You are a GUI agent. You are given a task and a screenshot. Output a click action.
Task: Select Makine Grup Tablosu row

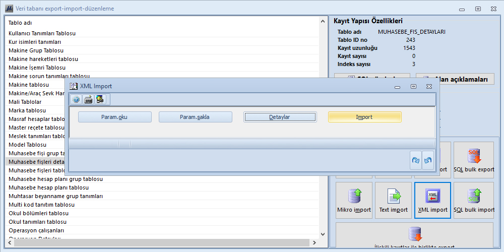[162, 50]
